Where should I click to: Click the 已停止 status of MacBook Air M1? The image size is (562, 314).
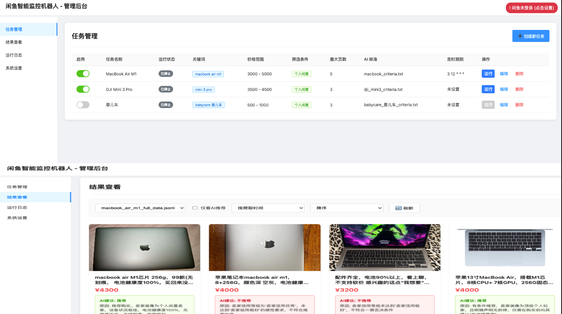[x=166, y=74]
